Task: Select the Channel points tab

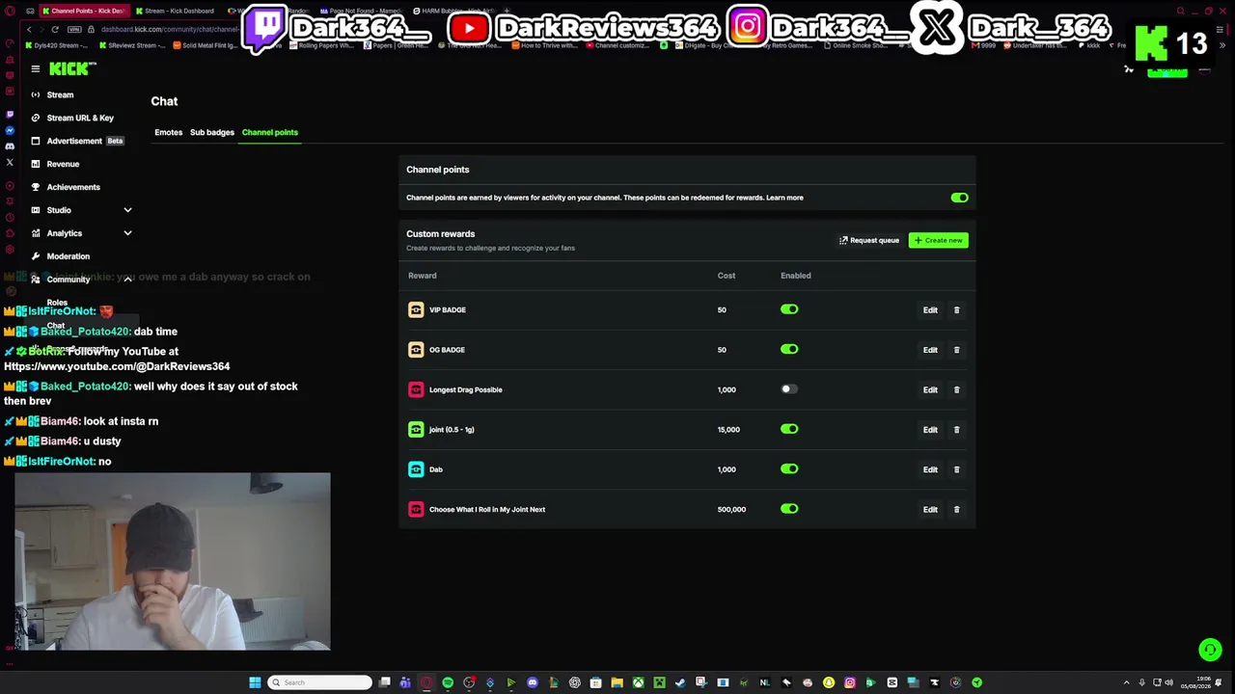Action: [270, 132]
